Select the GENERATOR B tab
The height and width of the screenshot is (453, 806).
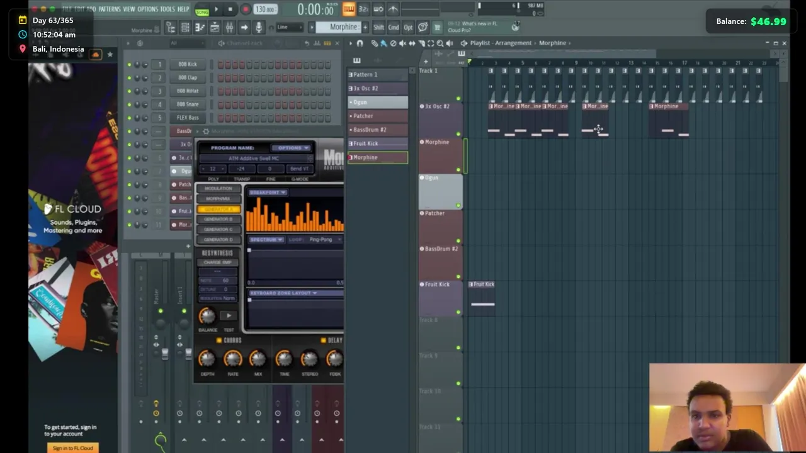tap(219, 219)
